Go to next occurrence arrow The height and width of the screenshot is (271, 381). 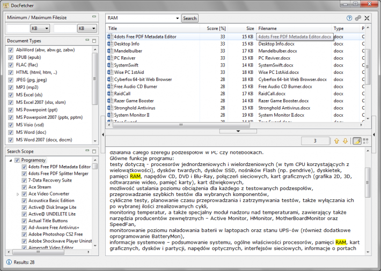click(345, 141)
